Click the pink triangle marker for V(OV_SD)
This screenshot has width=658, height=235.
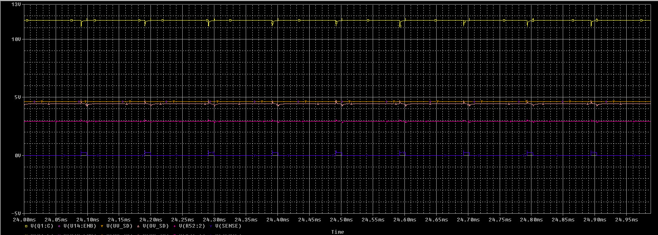(x=139, y=226)
